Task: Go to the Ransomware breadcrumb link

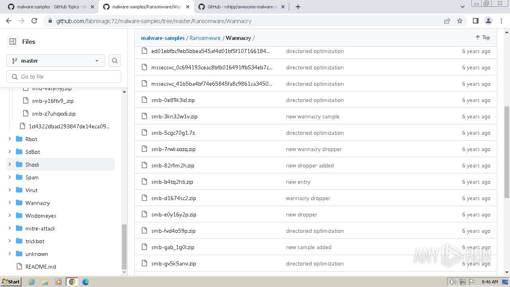Action: pos(205,38)
